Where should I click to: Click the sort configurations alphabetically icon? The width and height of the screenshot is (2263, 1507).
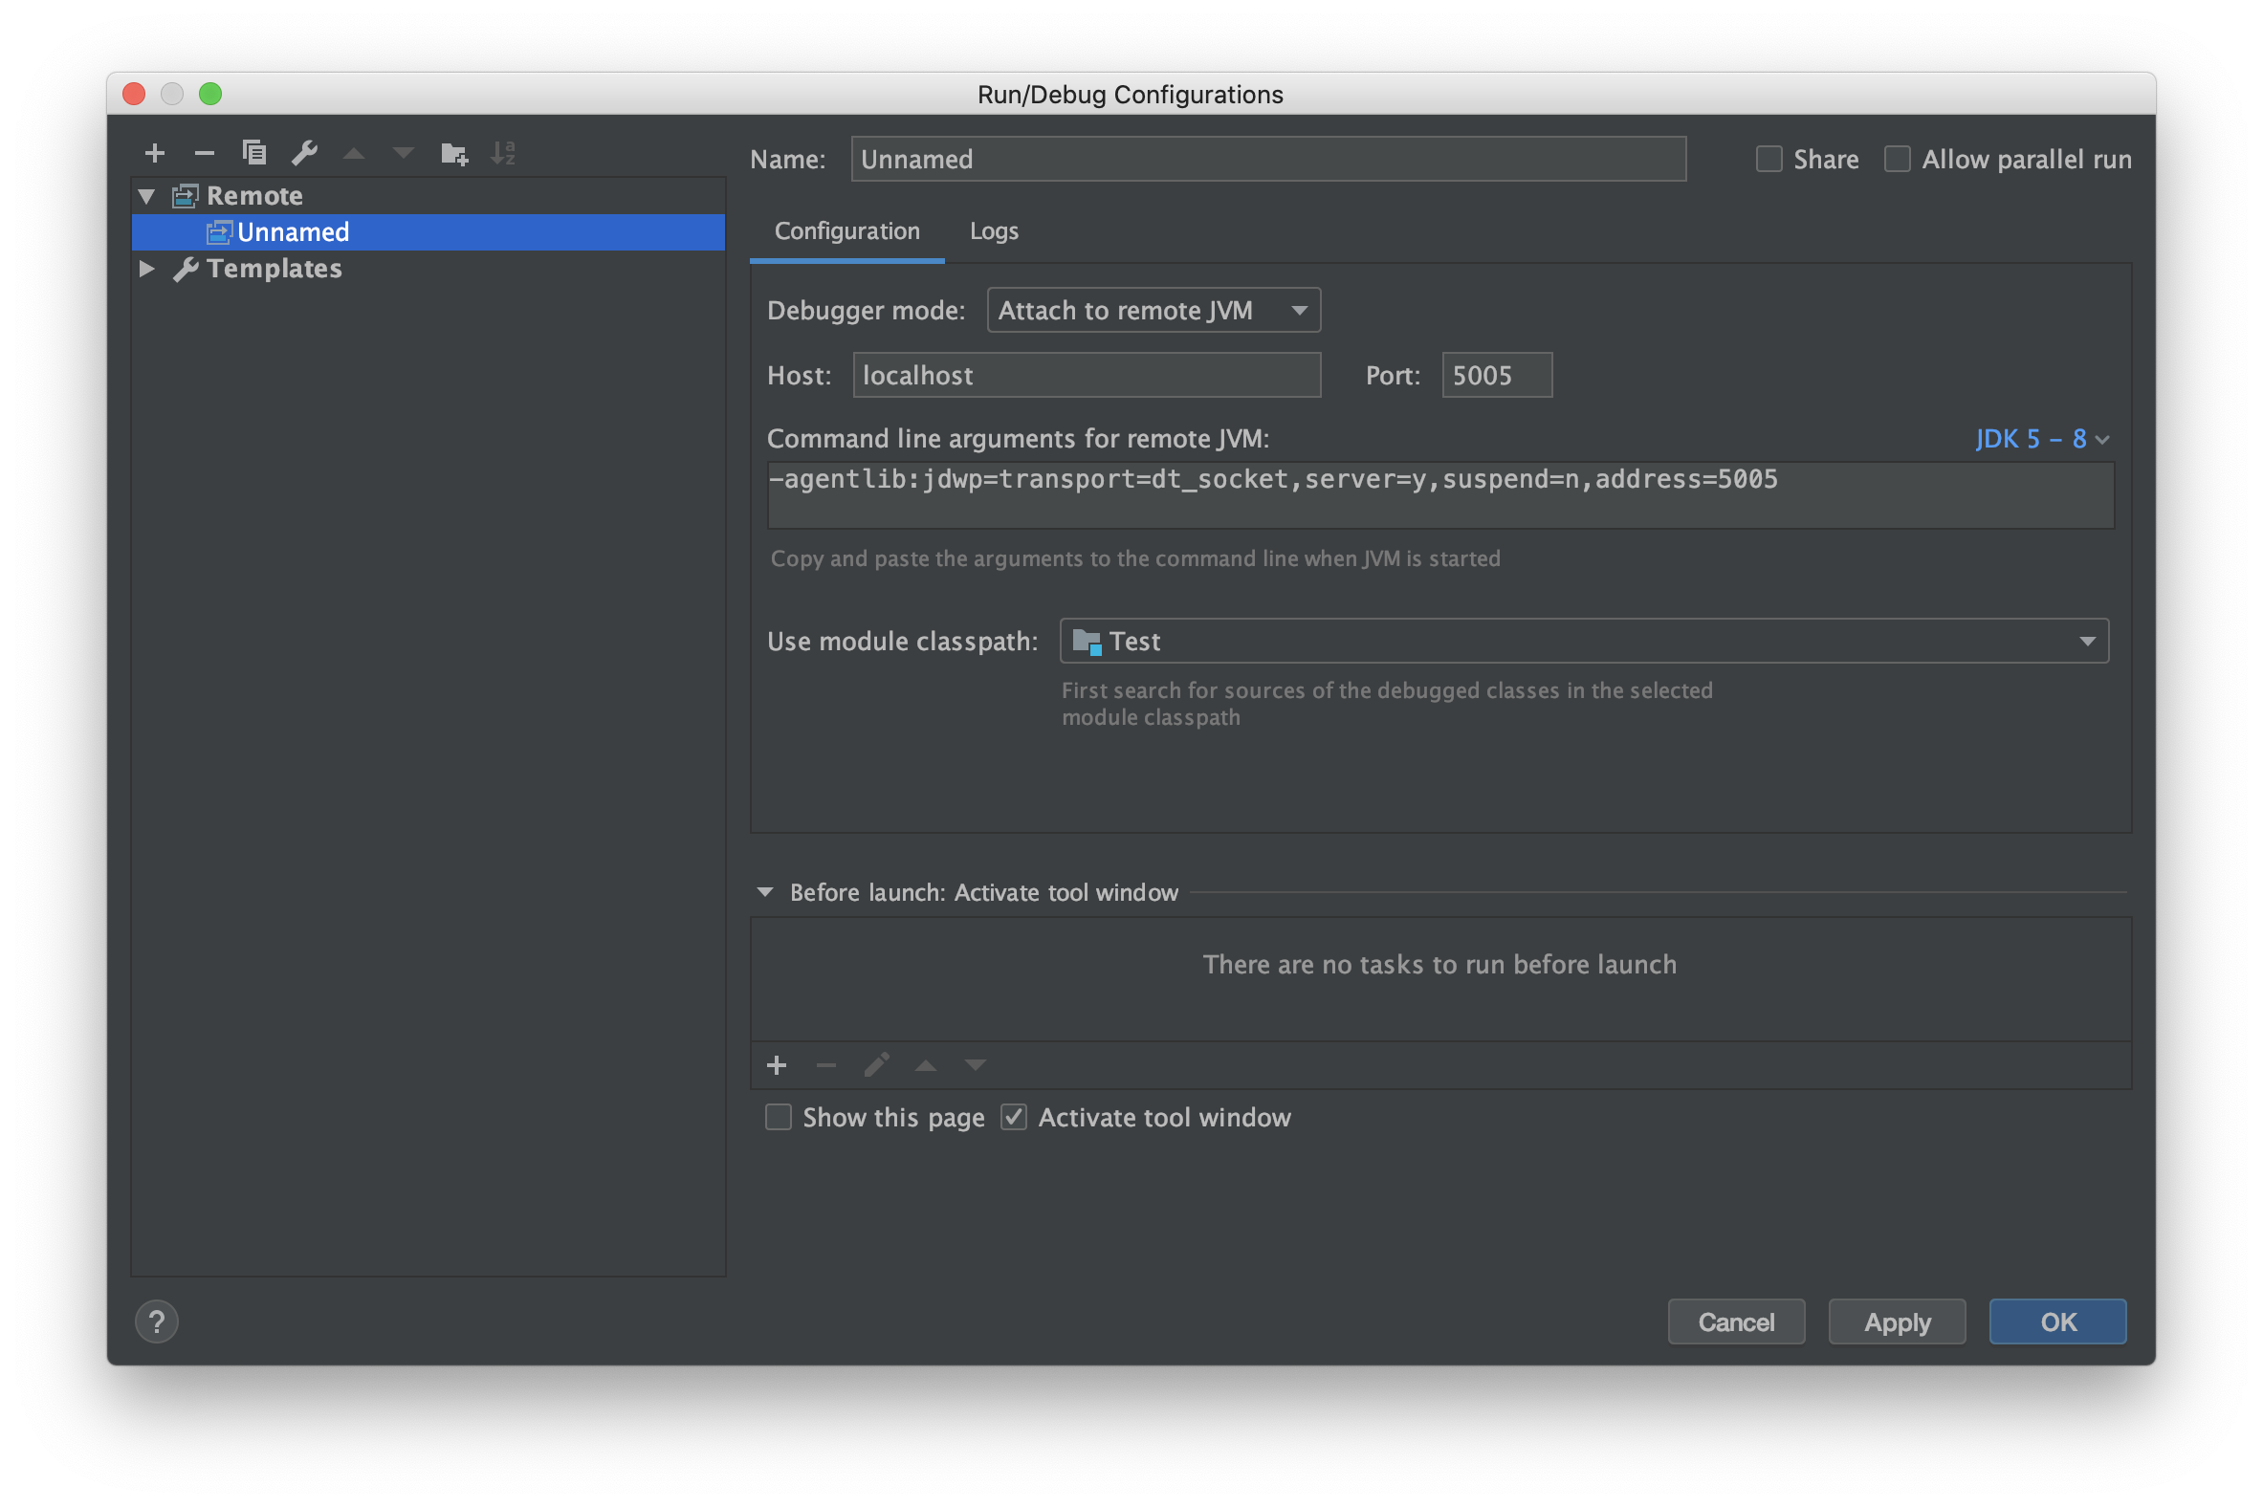[503, 153]
